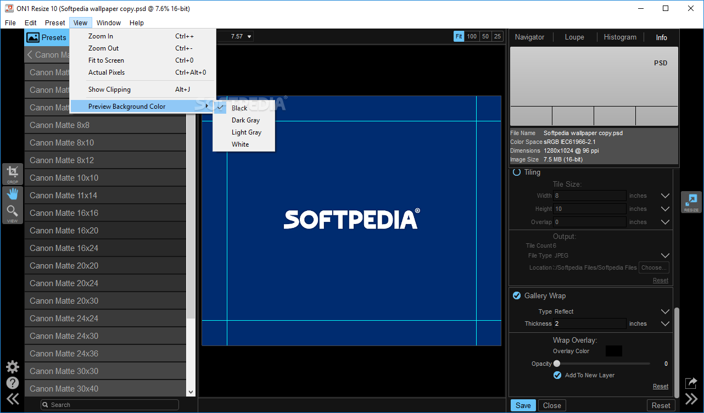Open the Preset menu
The width and height of the screenshot is (704, 413).
(x=55, y=23)
